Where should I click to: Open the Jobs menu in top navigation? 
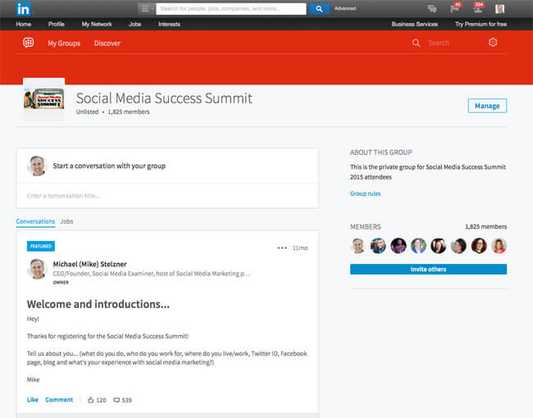pos(135,24)
